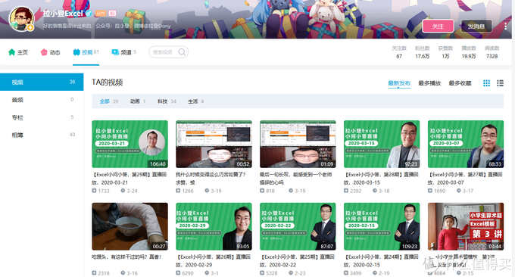The image size is (515, 277).
Task: Click the 发消息 message button
Action: 476,26
